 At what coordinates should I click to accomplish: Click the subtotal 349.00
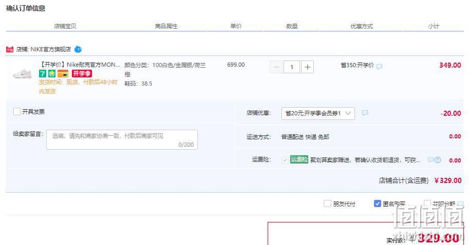click(x=450, y=65)
